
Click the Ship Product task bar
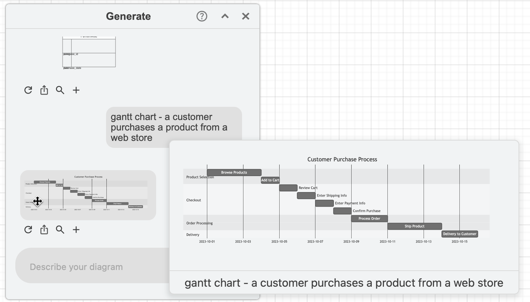tap(414, 226)
